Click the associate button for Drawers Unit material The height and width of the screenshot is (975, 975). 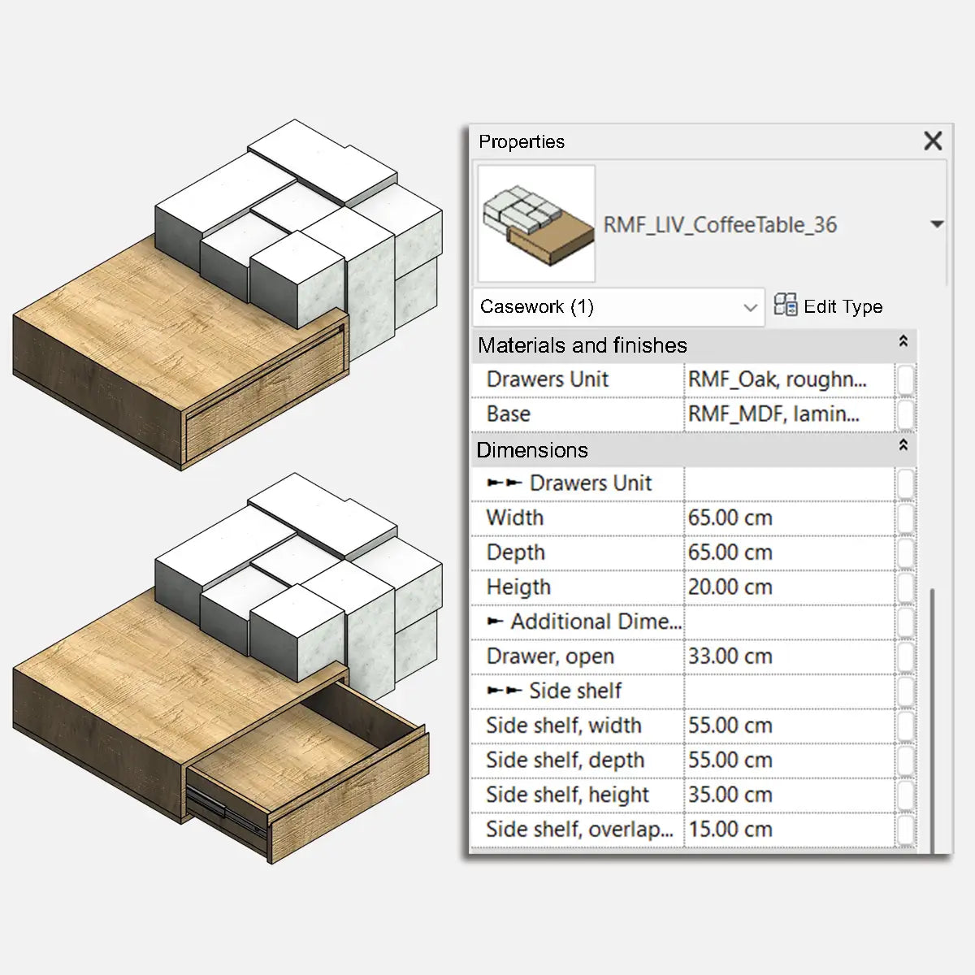click(x=905, y=379)
